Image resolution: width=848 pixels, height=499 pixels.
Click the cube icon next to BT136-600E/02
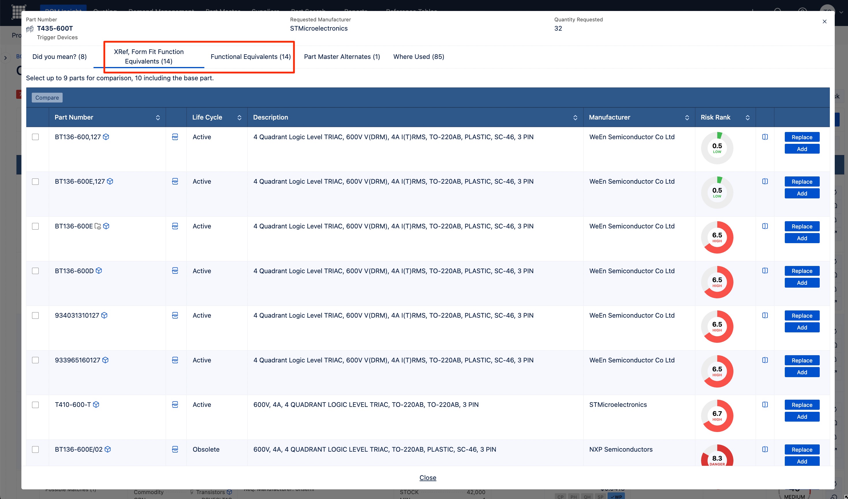108,449
